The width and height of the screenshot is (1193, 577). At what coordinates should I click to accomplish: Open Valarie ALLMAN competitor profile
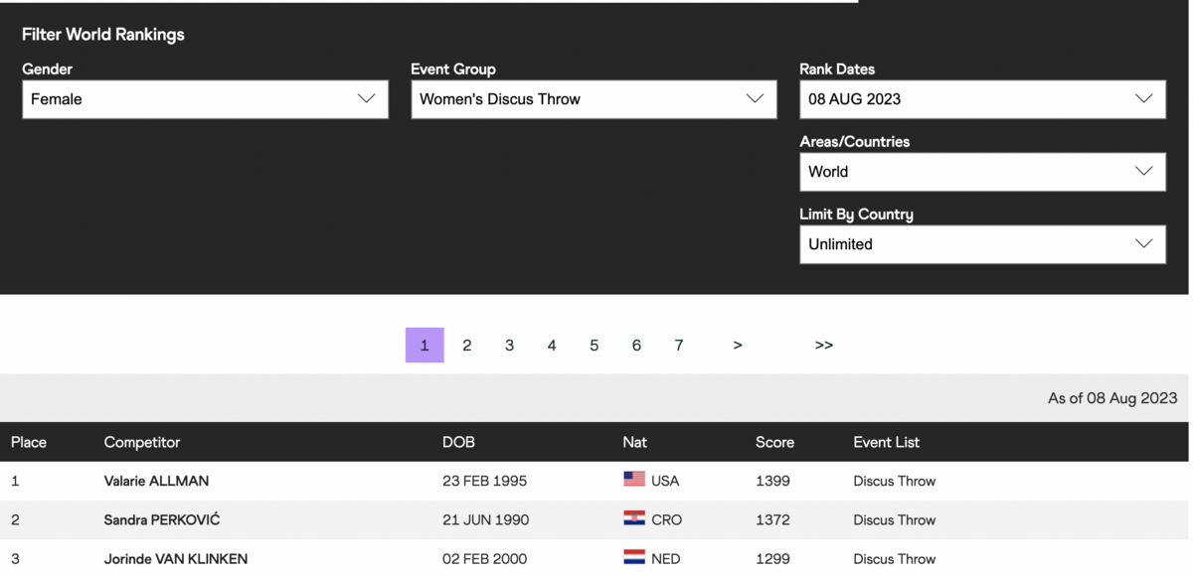(156, 481)
